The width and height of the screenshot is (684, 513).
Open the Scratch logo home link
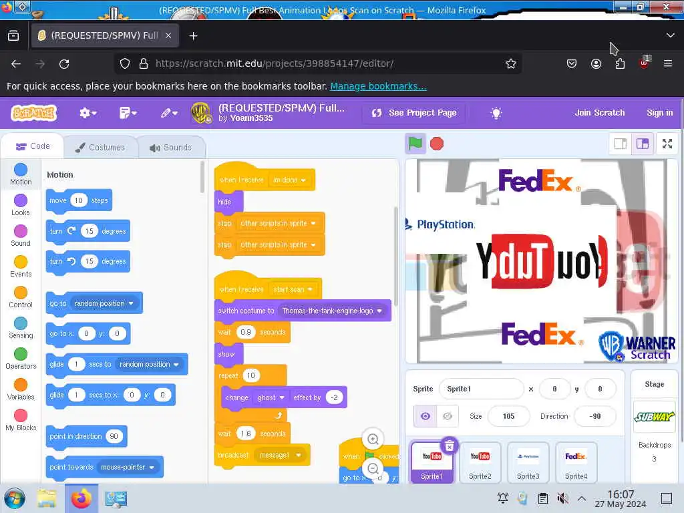34,113
